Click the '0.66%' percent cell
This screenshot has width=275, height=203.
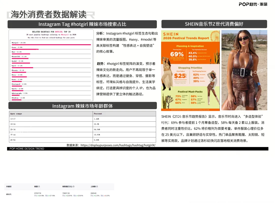click(124, 140)
